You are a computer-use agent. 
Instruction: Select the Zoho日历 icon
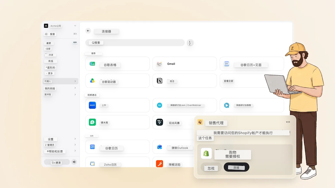point(92,164)
